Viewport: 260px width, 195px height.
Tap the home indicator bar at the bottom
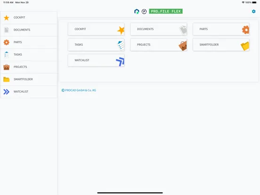[130, 193]
